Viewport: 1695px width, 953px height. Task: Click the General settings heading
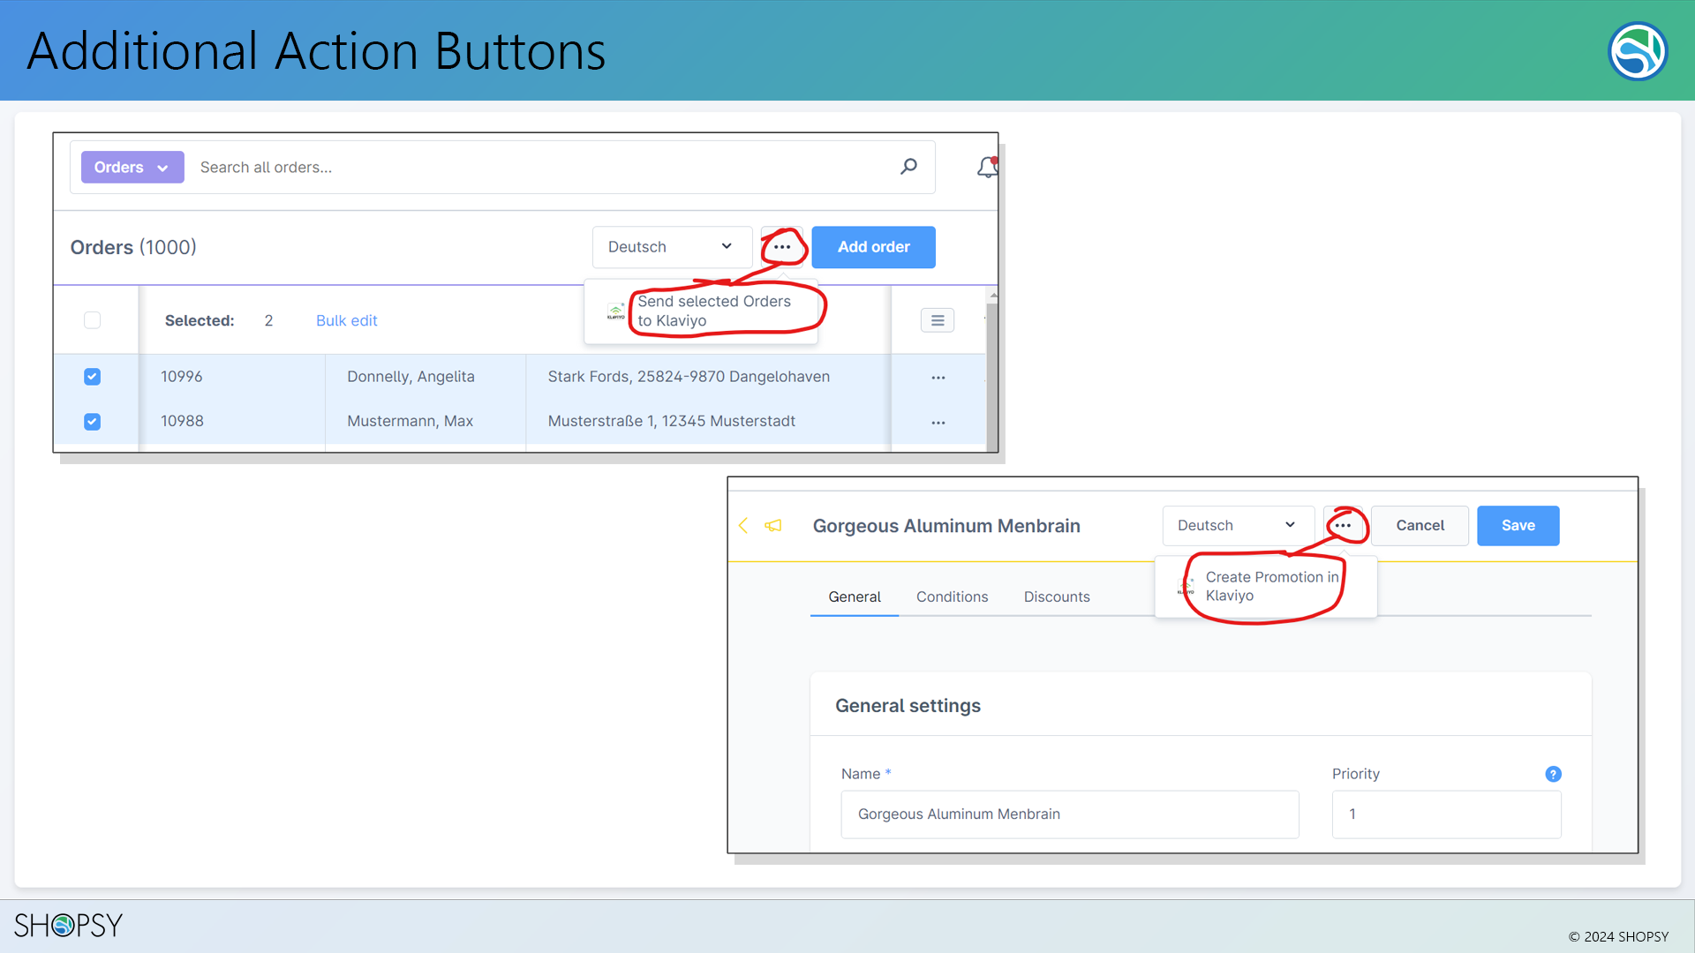pos(908,706)
